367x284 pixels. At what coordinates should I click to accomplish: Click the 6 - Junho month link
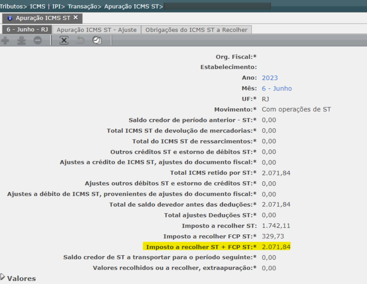[x=277, y=88]
